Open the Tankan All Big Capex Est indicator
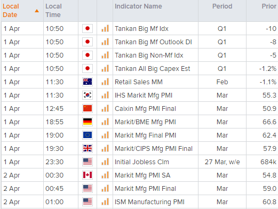The height and width of the screenshot is (209, 278). (152, 69)
